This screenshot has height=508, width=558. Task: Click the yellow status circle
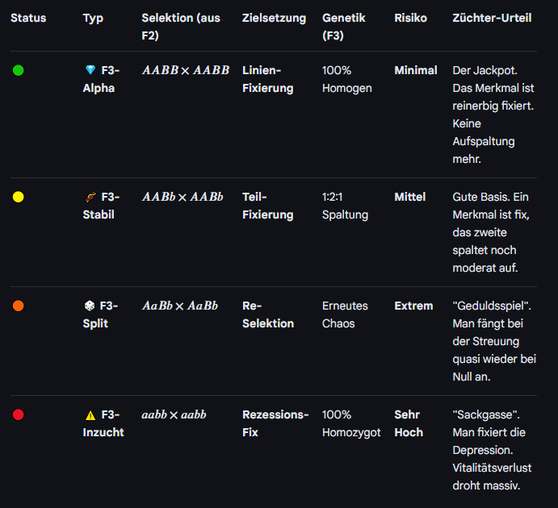(18, 197)
